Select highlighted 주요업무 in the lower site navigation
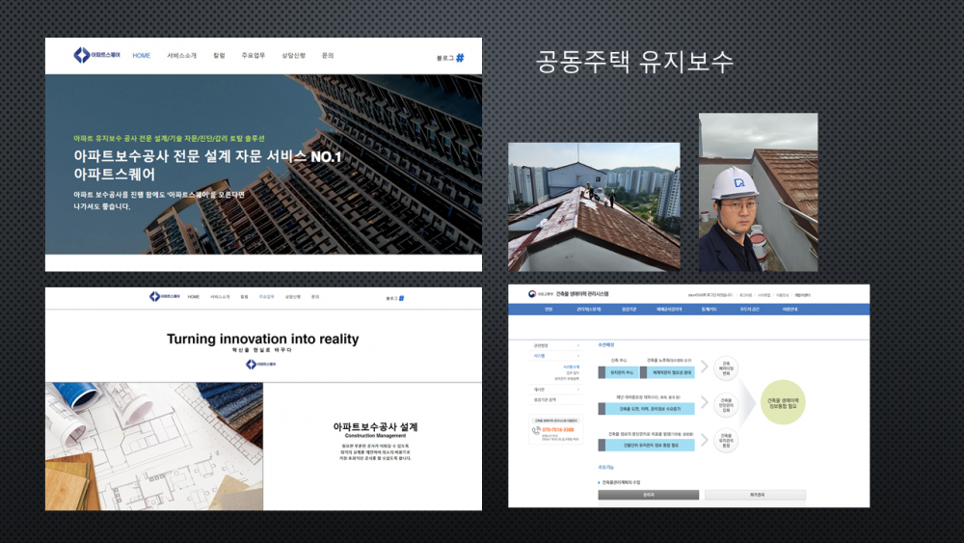The width and height of the screenshot is (964, 543). (x=266, y=297)
